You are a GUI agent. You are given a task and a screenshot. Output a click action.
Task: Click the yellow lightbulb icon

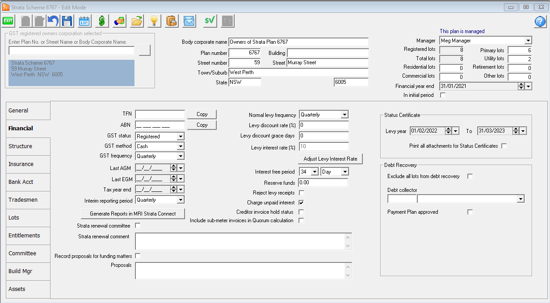[154, 21]
